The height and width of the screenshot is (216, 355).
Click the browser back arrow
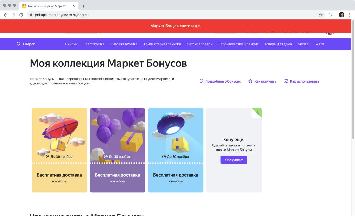coord(5,15)
